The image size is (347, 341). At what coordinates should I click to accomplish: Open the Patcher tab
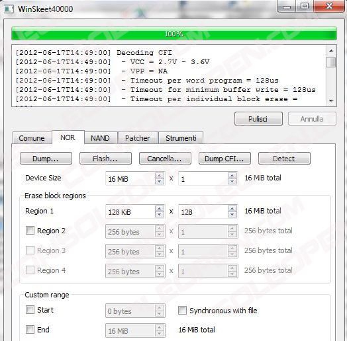coord(138,138)
